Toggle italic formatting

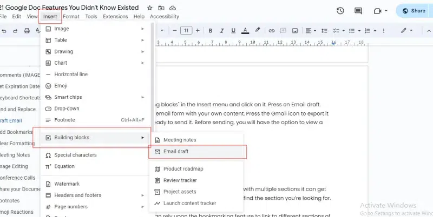[x=222, y=31]
